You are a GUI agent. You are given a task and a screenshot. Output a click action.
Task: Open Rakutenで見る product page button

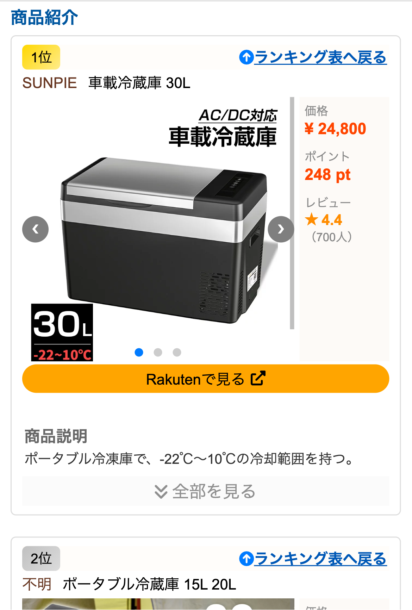click(206, 379)
